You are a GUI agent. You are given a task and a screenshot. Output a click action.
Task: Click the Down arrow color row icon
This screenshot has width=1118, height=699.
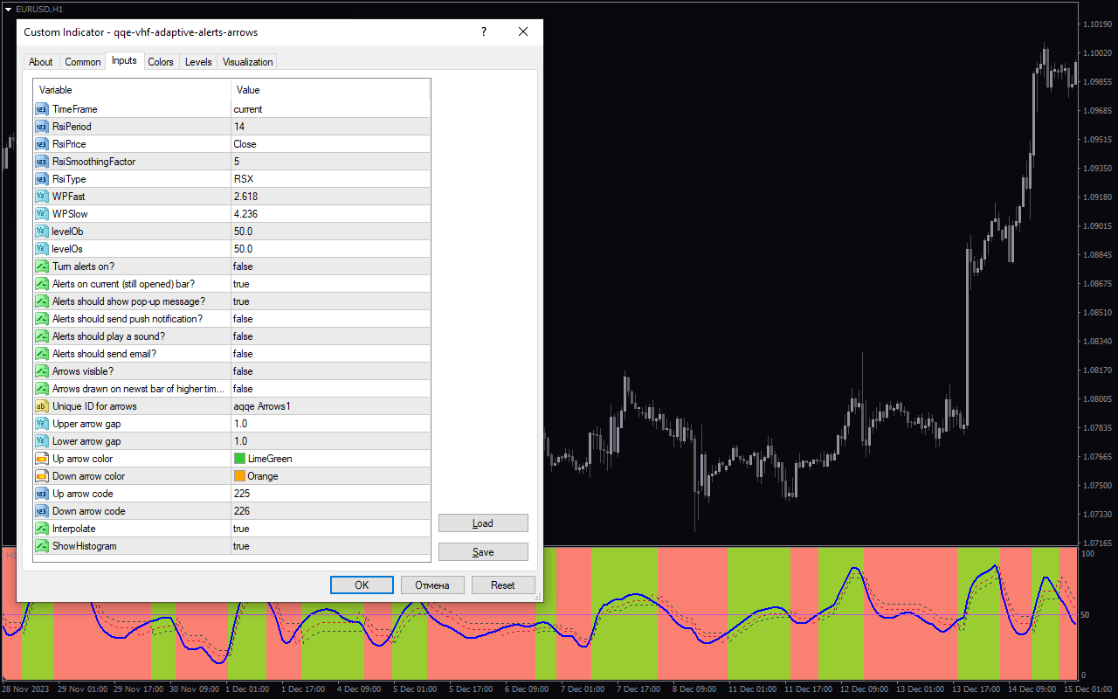tap(42, 476)
